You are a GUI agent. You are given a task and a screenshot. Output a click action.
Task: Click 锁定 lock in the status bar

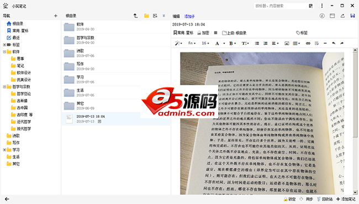289,199
